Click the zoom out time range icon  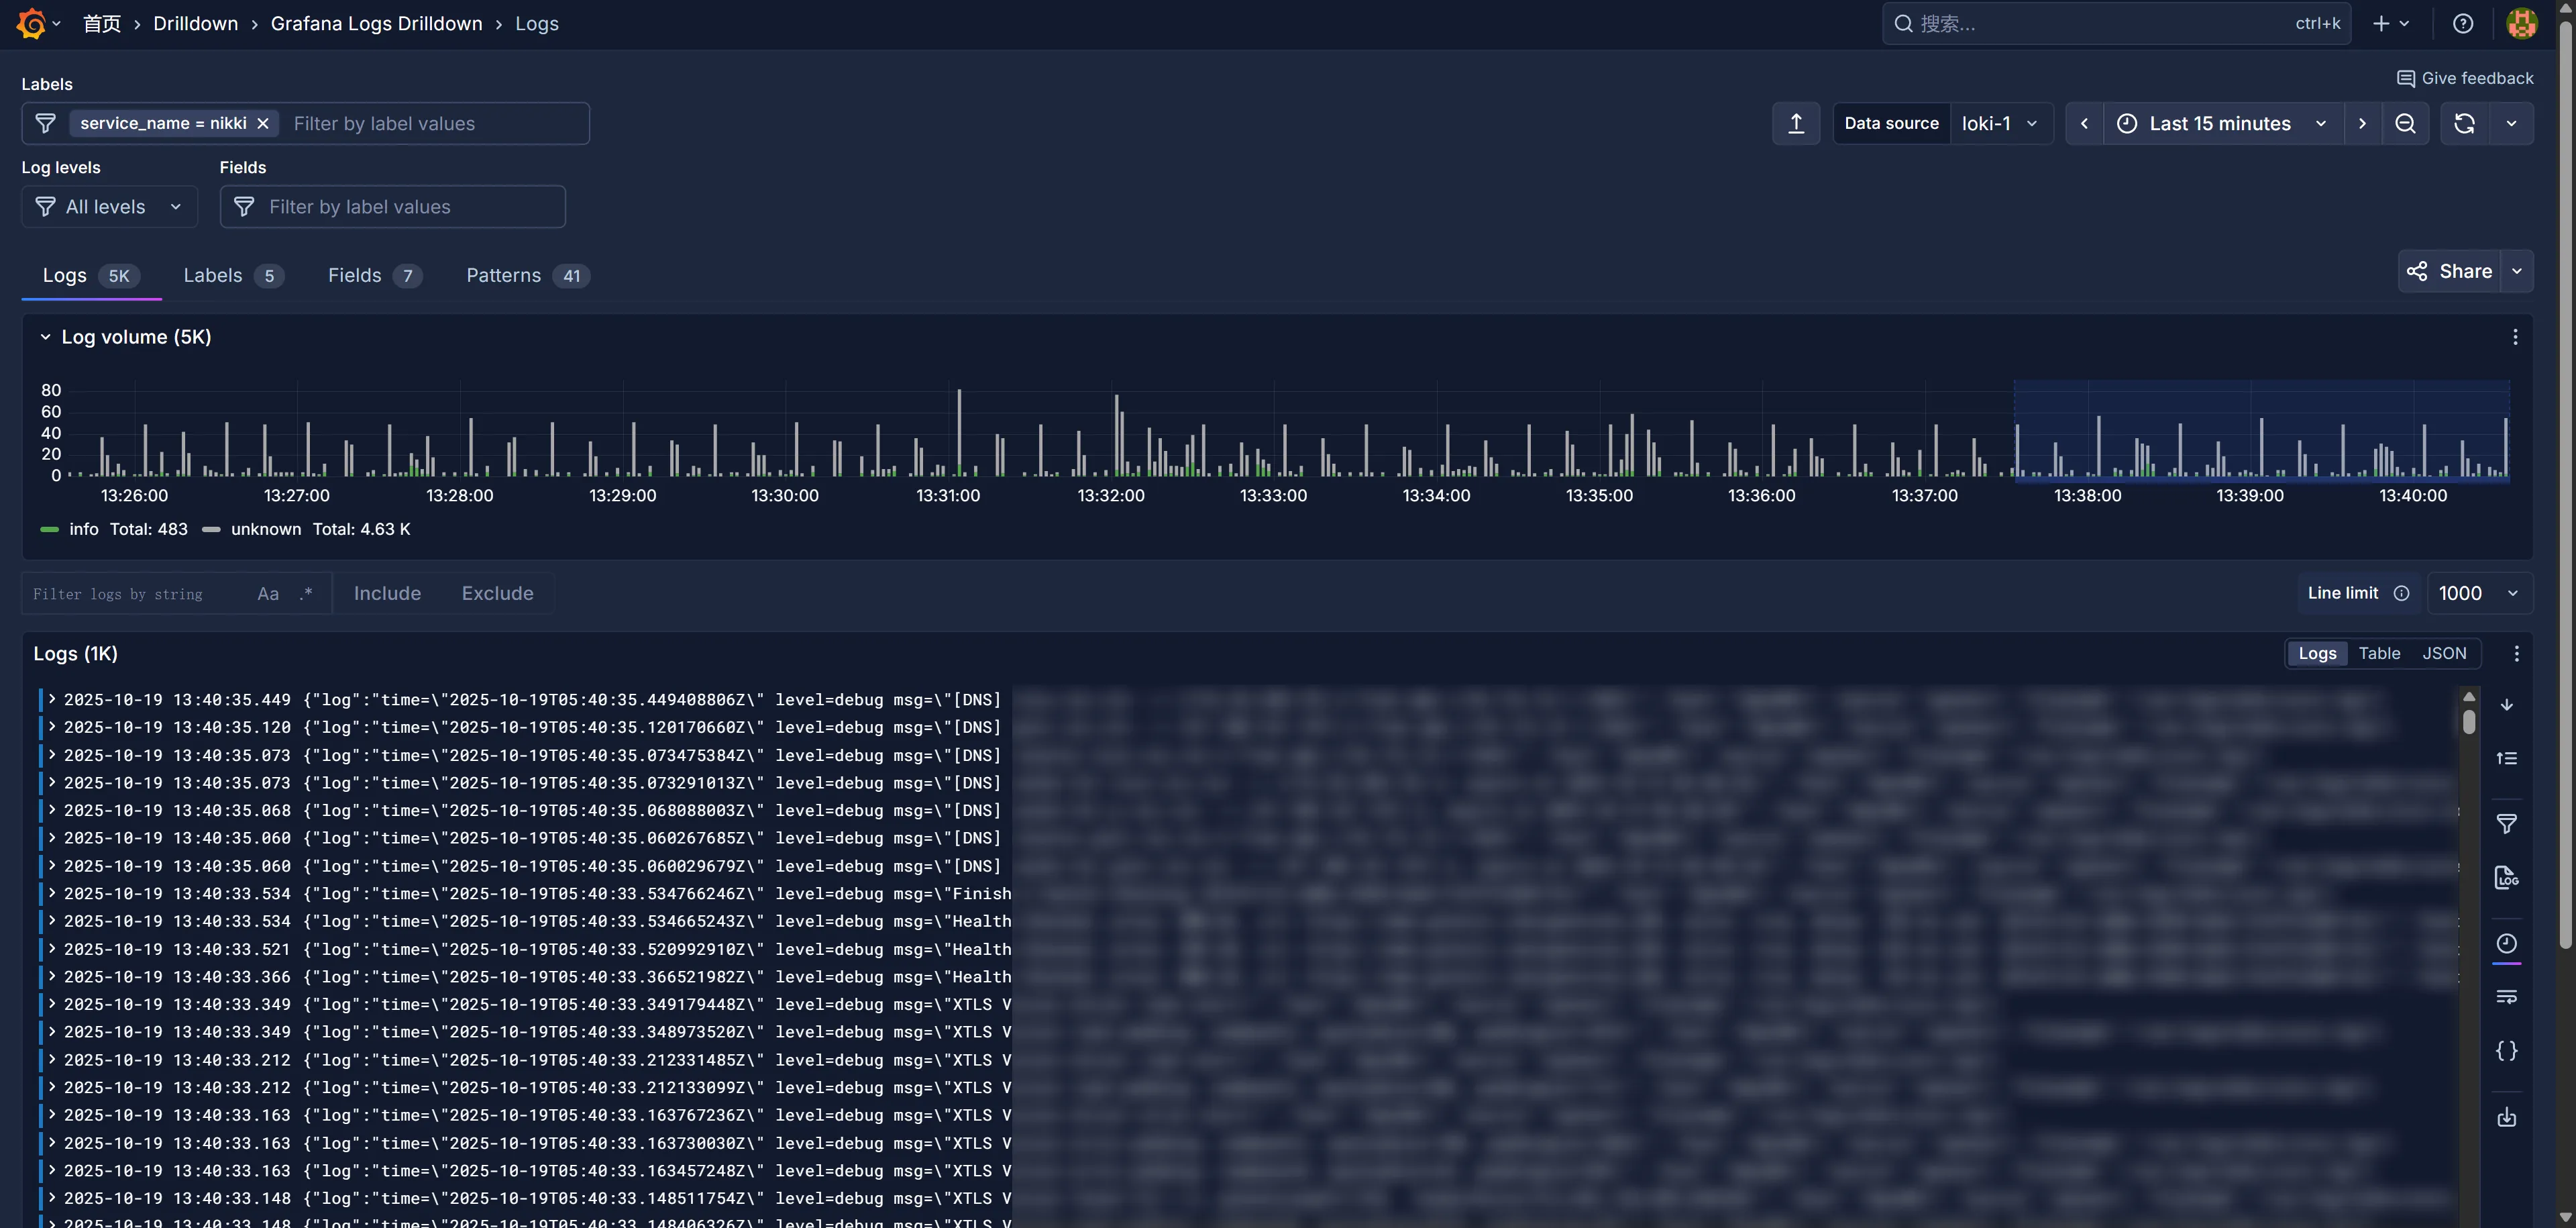coord(2405,124)
